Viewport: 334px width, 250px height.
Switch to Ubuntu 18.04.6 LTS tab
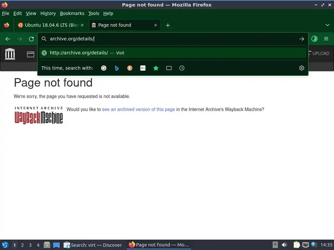coord(51,25)
